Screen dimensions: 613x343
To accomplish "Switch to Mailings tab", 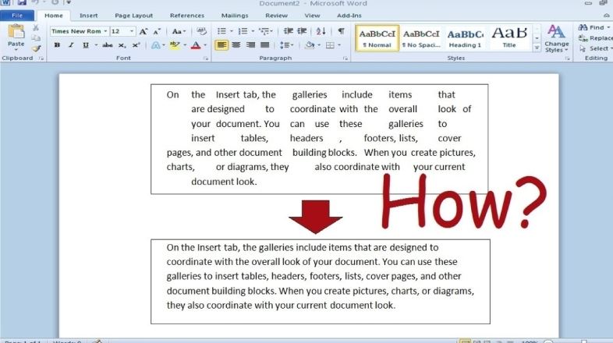I will 235,16.
